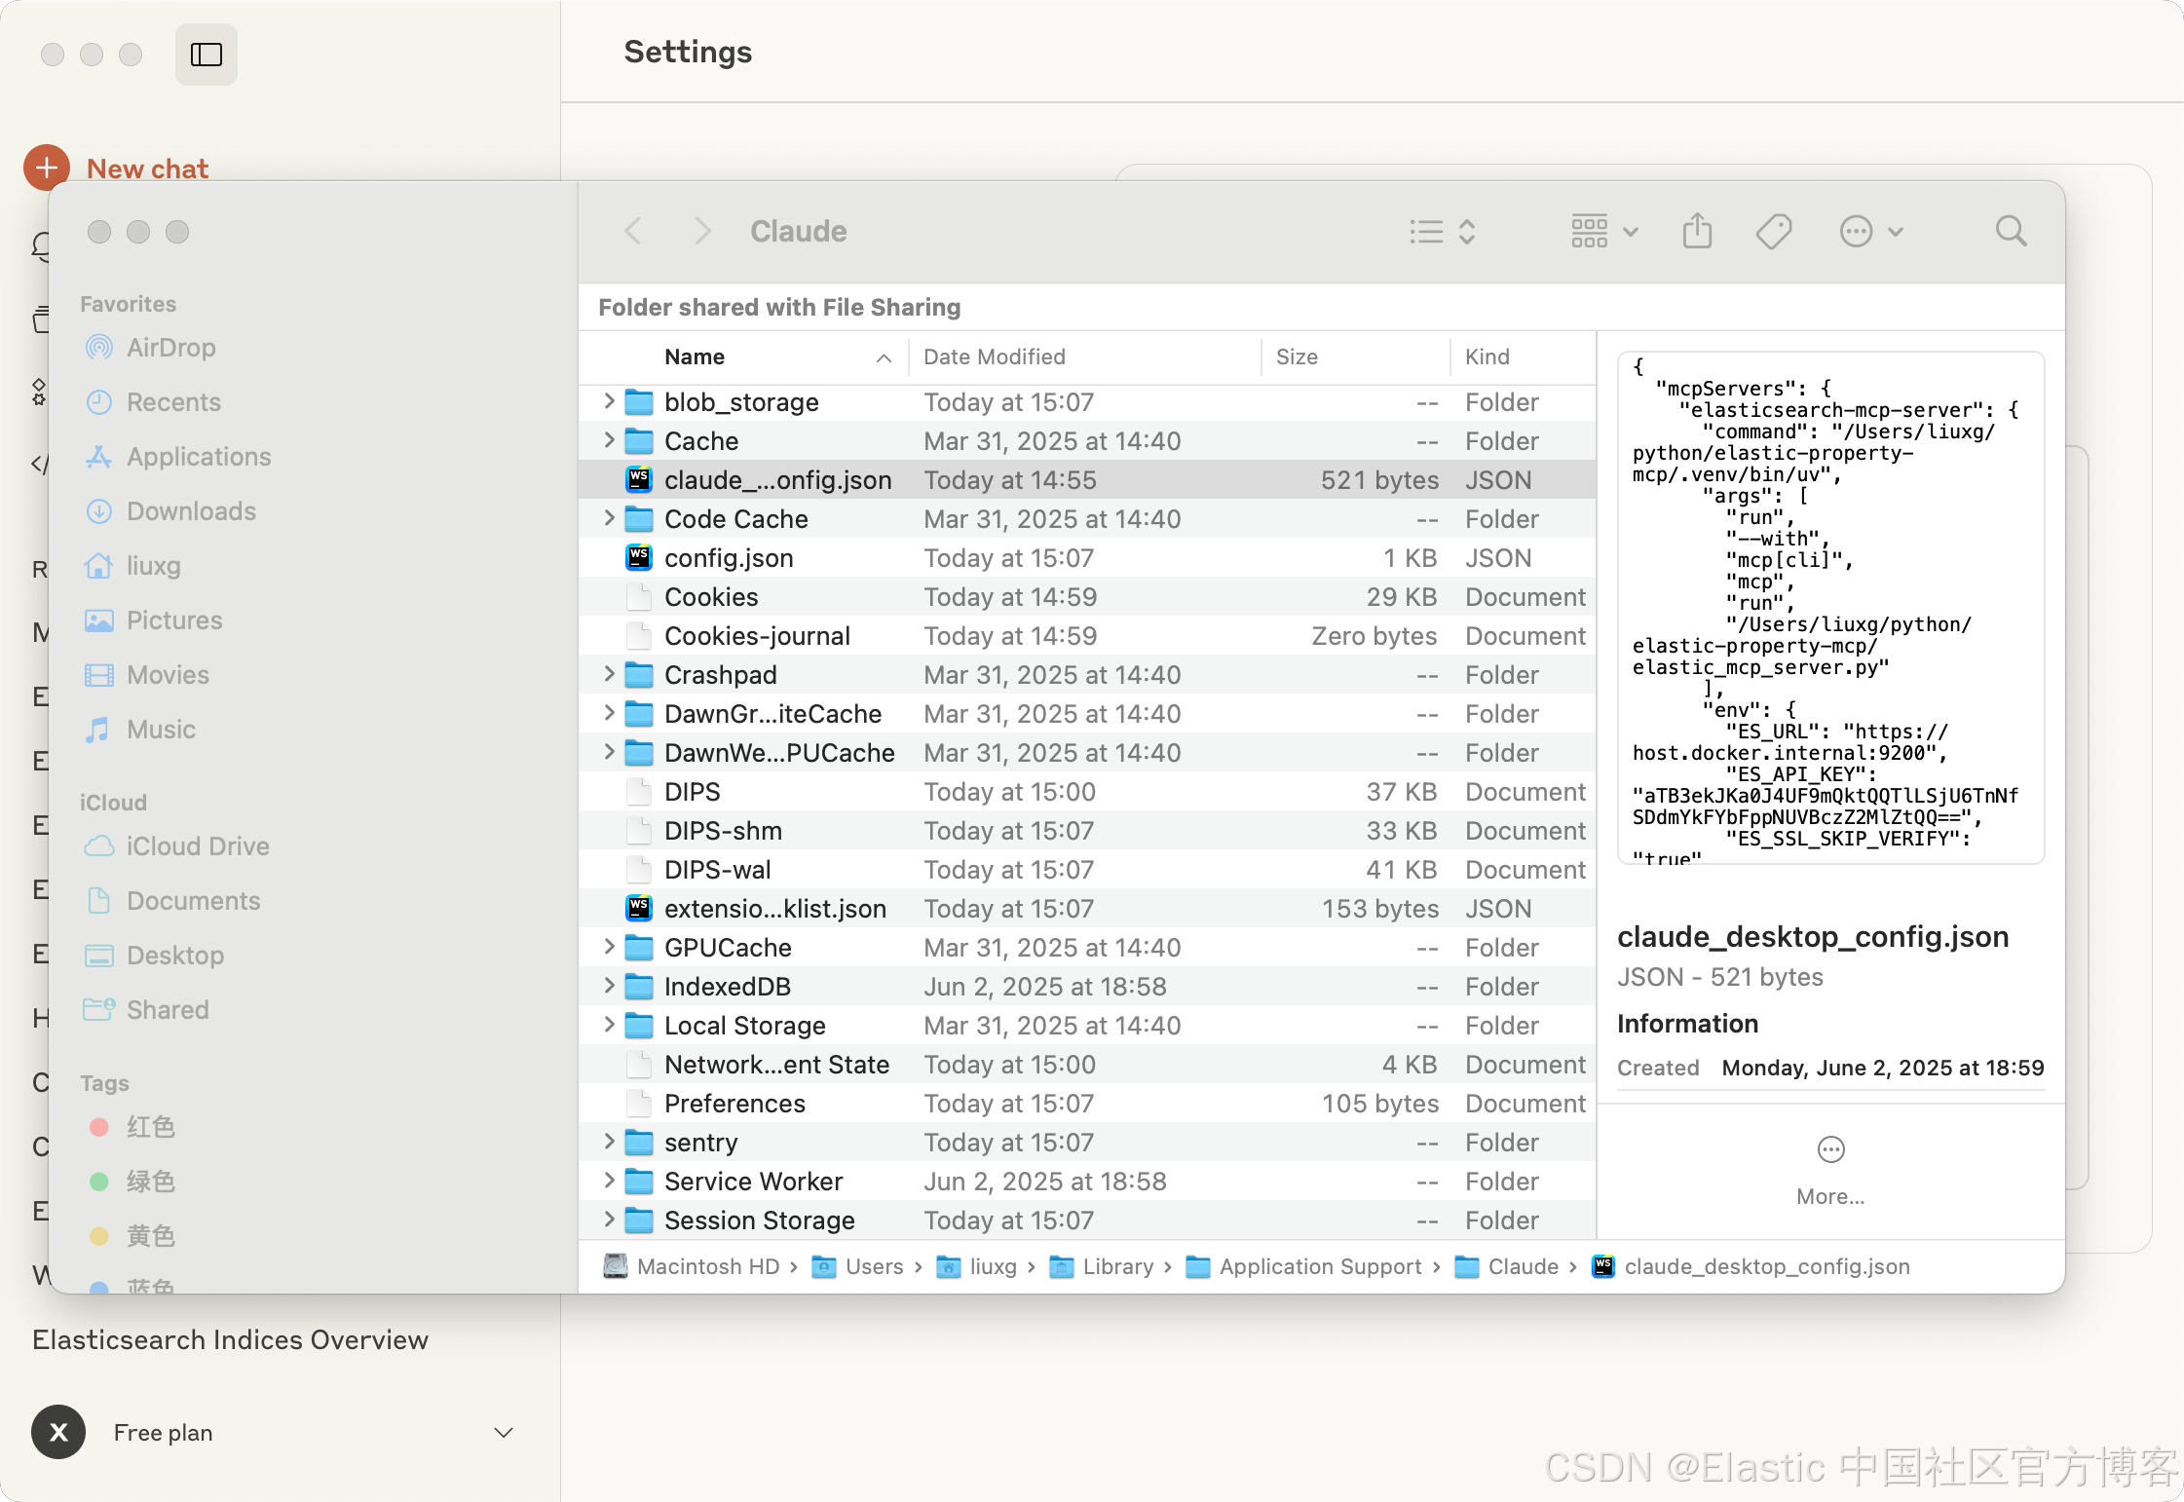
Task: Go back with Finder's back arrow
Action: click(x=633, y=232)
